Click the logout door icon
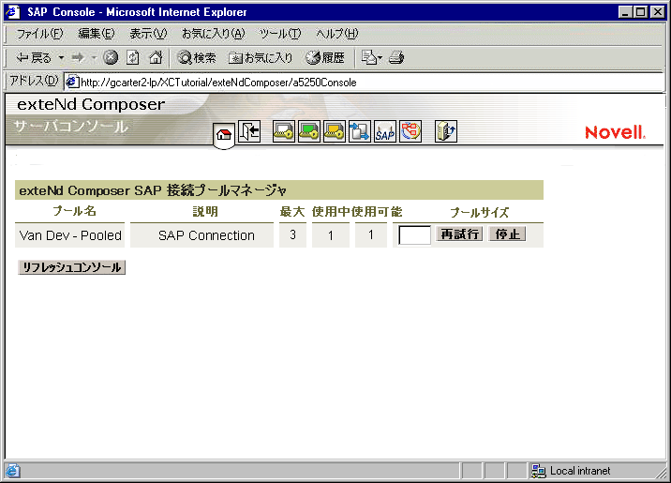Image resolution: width=671 pixels, height=483 pixels. click(x=249, y=131)
